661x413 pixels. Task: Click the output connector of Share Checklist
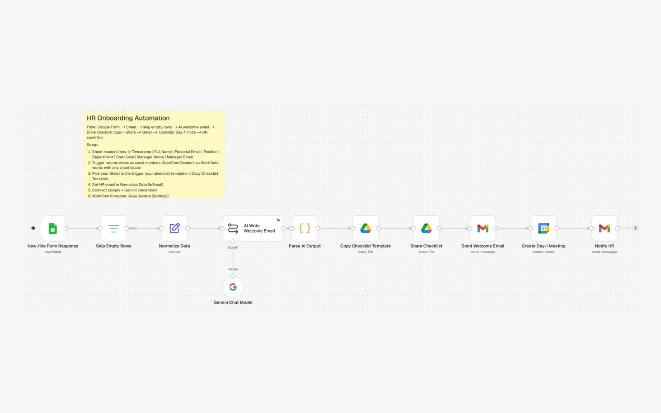(439, 228)
